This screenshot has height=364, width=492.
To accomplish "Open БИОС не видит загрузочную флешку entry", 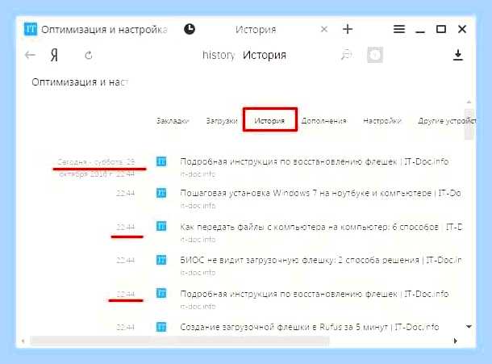I will [x=321, y=260].
